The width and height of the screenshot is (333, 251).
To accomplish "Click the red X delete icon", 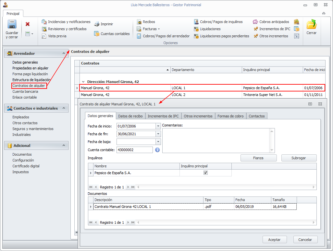I will [28, 24].
